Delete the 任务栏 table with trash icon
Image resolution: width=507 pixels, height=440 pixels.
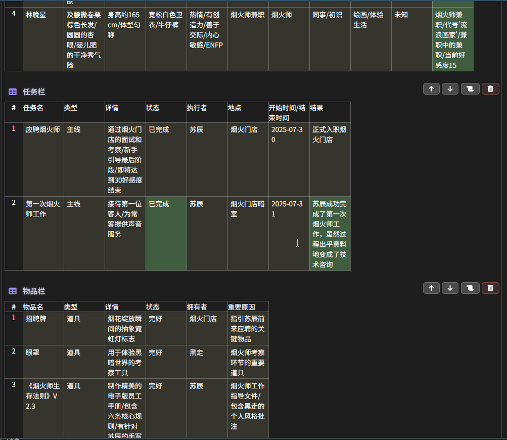(490, 89)
